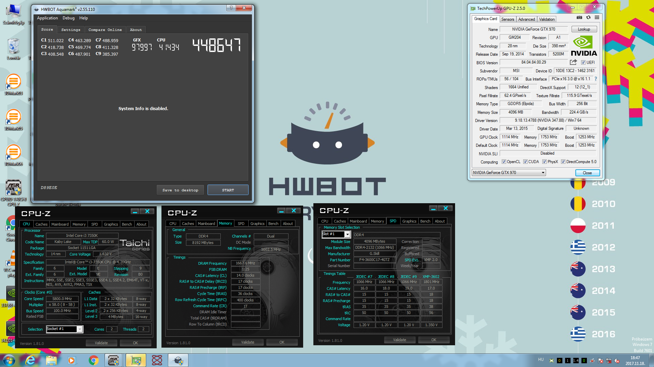Open the Help menu in Aquamark
The image size is (654, 367).
click(x=83, y=18)
